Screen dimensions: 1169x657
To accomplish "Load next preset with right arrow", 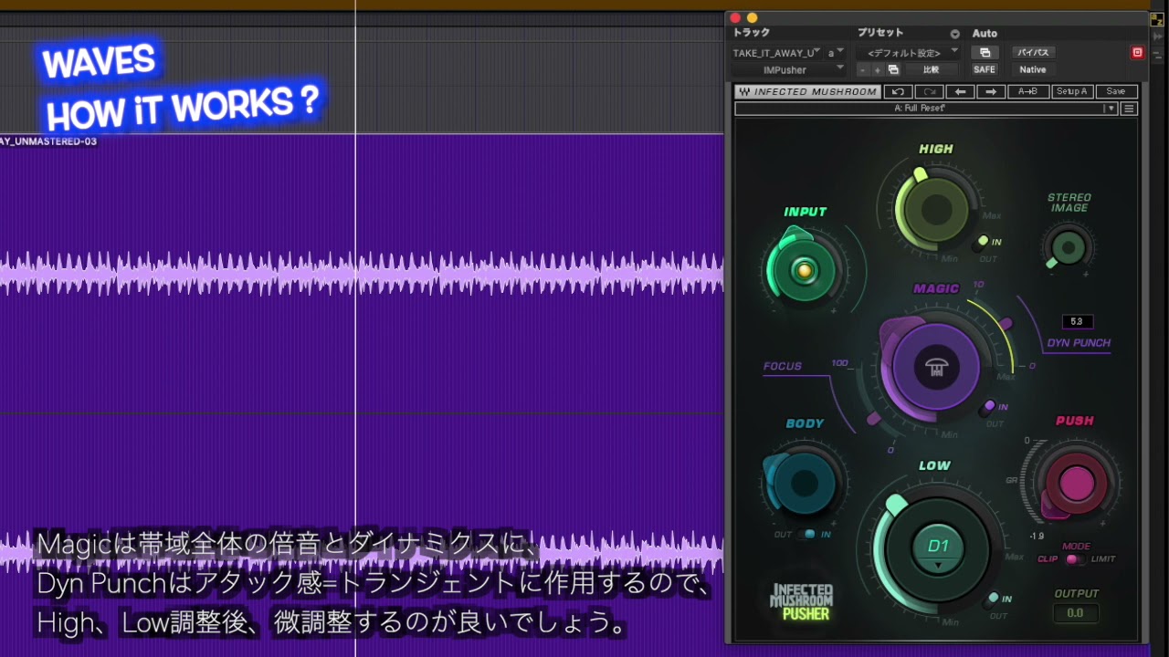I will [x=991, y=91].
